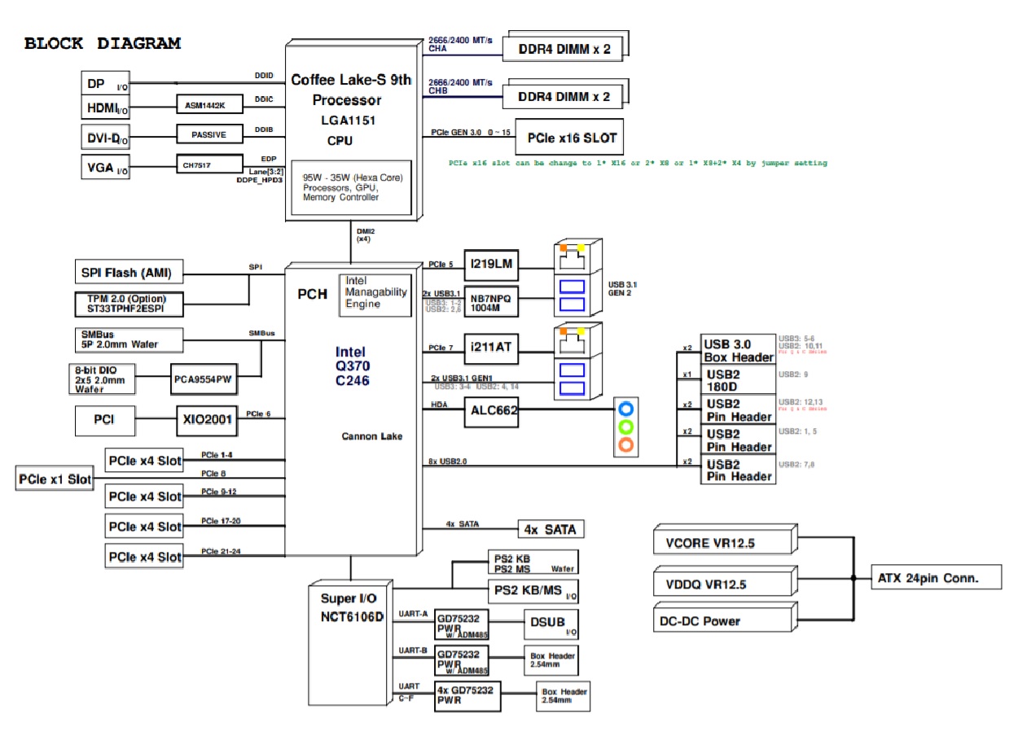Viewport: 1009px width, 735px height.
Task: Select the DP I/O block
Action: (x=105, y=84)
